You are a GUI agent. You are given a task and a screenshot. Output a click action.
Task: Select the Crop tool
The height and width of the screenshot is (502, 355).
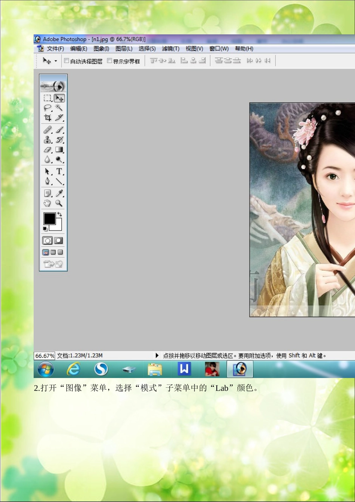(47, 118)
